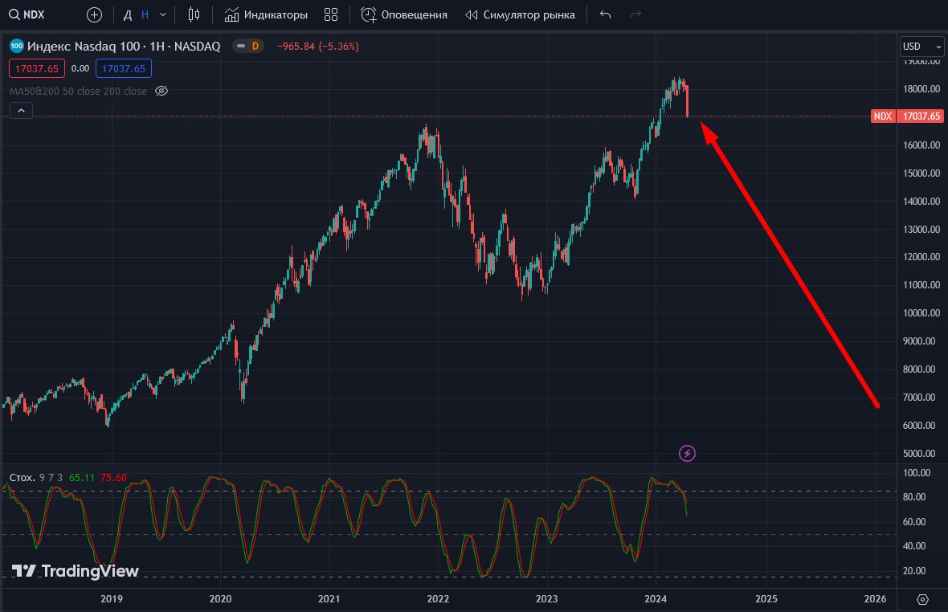Open the NDX symbol search
The width and height of the screenshot is (948, 612).
(x=27, y=14)
